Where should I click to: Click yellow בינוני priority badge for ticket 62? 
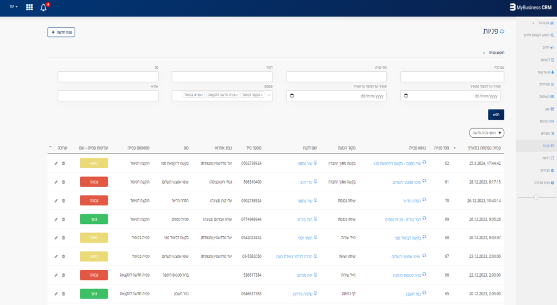pos(94,163)
